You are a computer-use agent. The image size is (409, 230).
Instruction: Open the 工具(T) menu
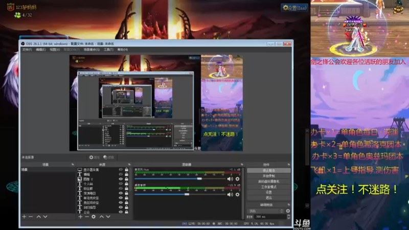(108, 50)
